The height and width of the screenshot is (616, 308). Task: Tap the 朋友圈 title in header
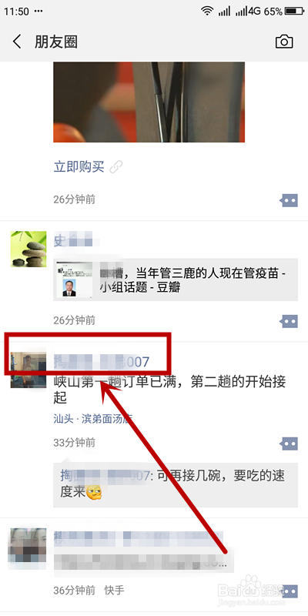click(55, 42)
